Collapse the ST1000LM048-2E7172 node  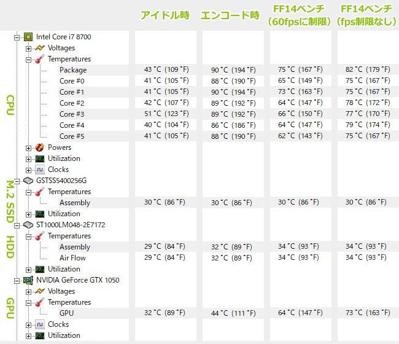click(17, 225)
